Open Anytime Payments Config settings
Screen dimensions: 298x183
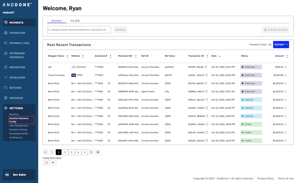click(19, 120)
